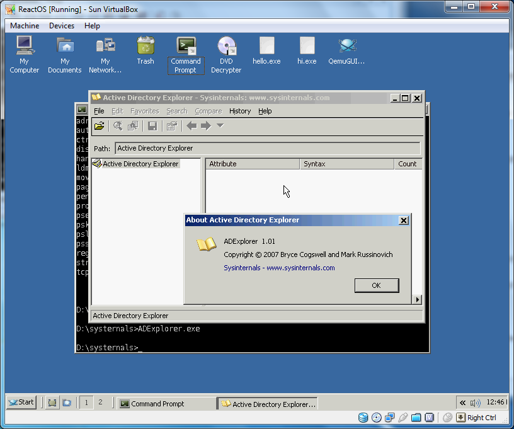
Task: Follow the www.sysinternals.com link
Action: tap(300, 268)
